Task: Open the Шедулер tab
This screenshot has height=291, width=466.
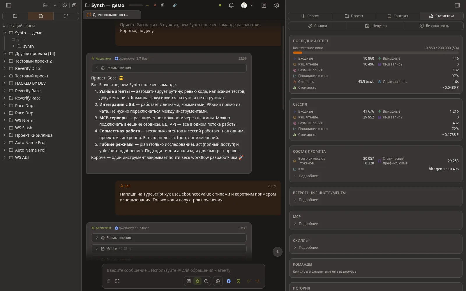Action: [x=376, y=26]
